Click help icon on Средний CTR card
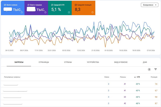The height and width of the screenshot is (107, 161). pyautogui.click(x=69, y=12)
